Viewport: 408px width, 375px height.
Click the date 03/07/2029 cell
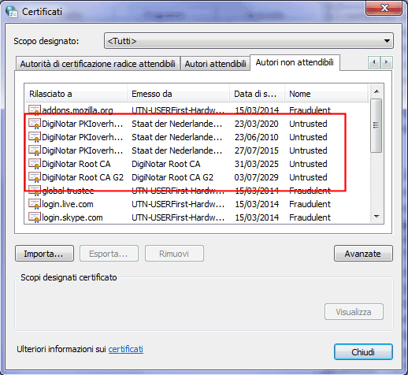coord(257,177)
